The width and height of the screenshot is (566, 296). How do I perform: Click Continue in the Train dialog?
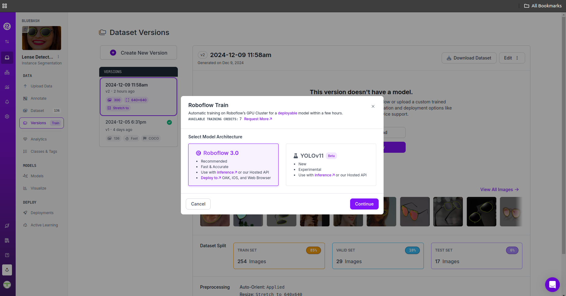(x=364, y=204)
